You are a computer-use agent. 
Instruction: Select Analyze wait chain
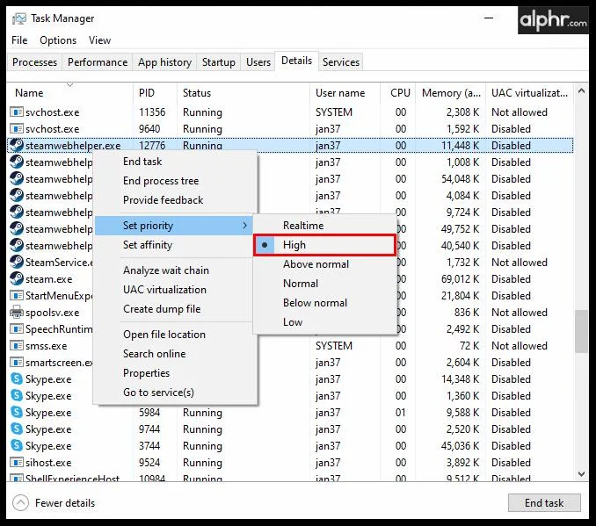point(175,270)
